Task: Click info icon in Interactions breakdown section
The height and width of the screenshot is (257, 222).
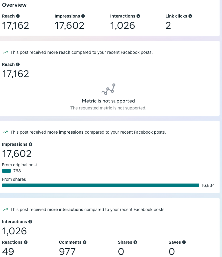Action: pos(30,222)
